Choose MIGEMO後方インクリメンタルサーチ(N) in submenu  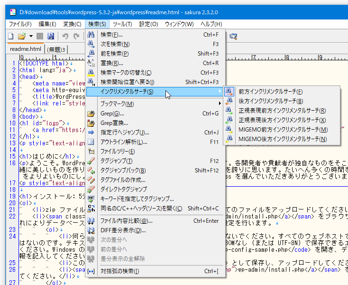click(282, 139)
